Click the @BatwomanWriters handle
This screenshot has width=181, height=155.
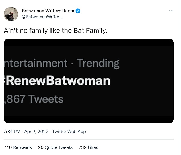tap(42, 17)
